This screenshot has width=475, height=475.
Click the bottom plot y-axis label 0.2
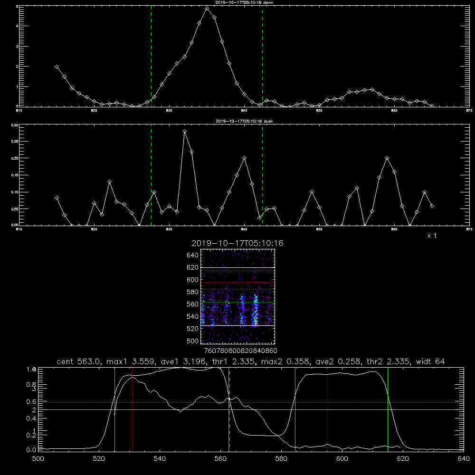pyautogui.click(x=31, y=435)
